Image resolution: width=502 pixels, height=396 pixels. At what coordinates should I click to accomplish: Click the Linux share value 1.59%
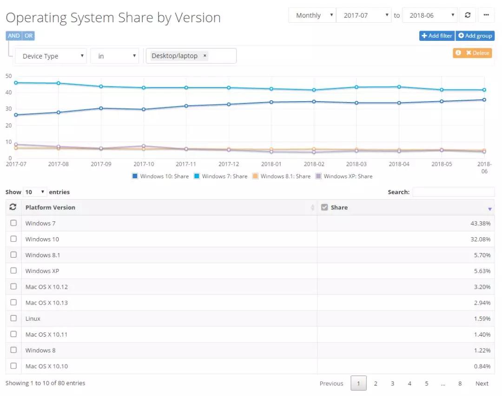(x=482, y=318)
